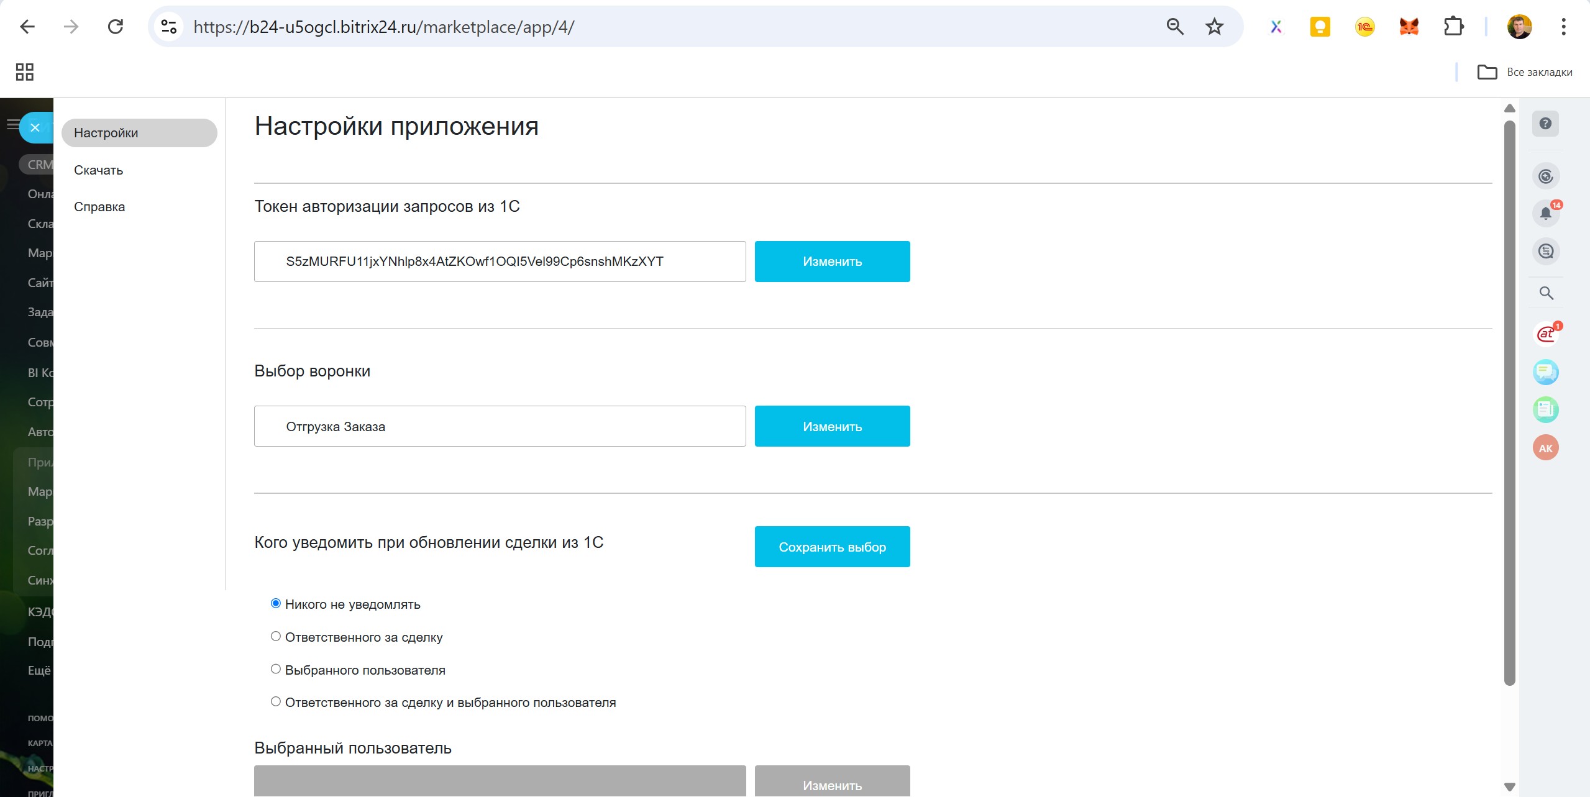The width and height of the screenshot is (1590, 797).
Task: Click the help question mark icon
Action: (1545, 124)
